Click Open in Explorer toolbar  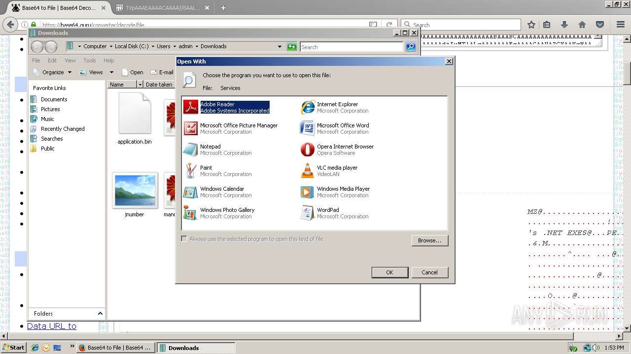pos(132,72)
